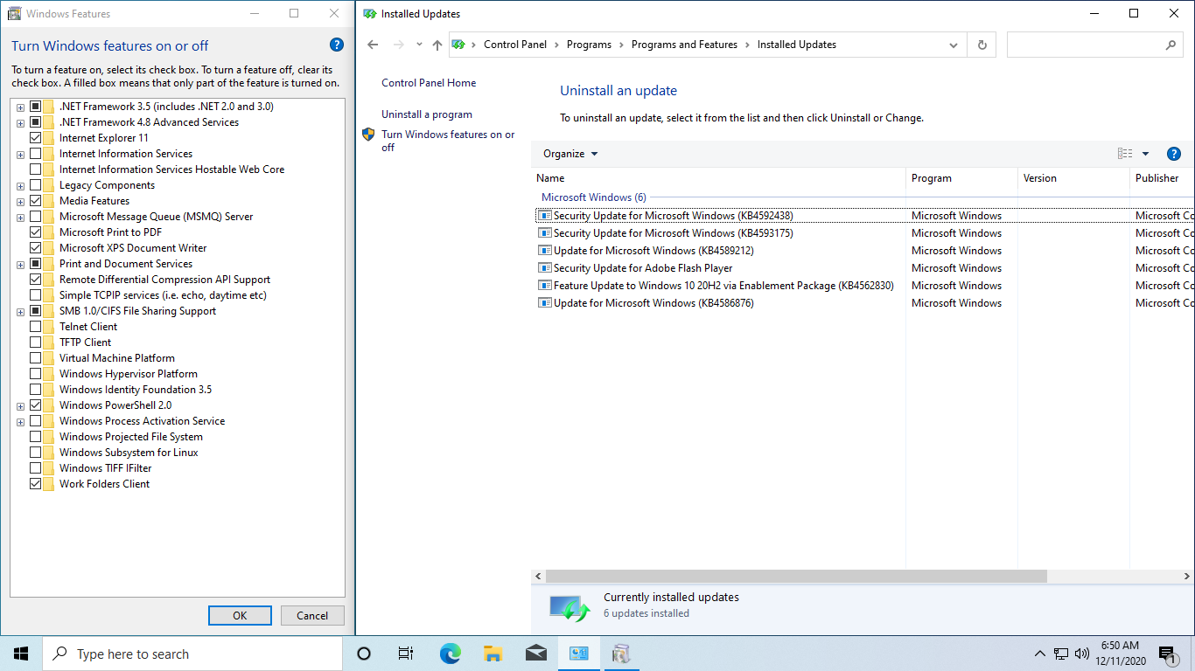The image size is (1195, 671).
Task: Click Programs in the breadcrumb path
Action: pos(589,45)
